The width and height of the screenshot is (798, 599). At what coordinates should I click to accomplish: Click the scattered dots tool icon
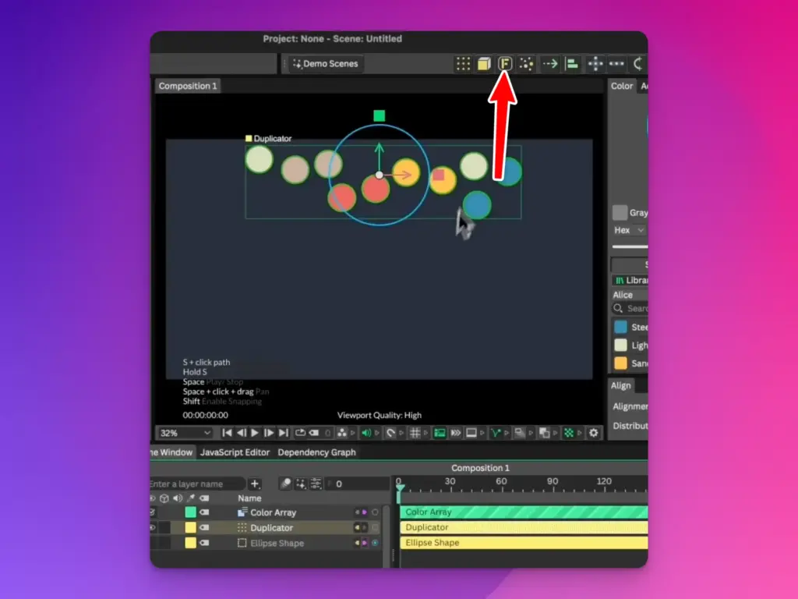[x=526, y=64]
